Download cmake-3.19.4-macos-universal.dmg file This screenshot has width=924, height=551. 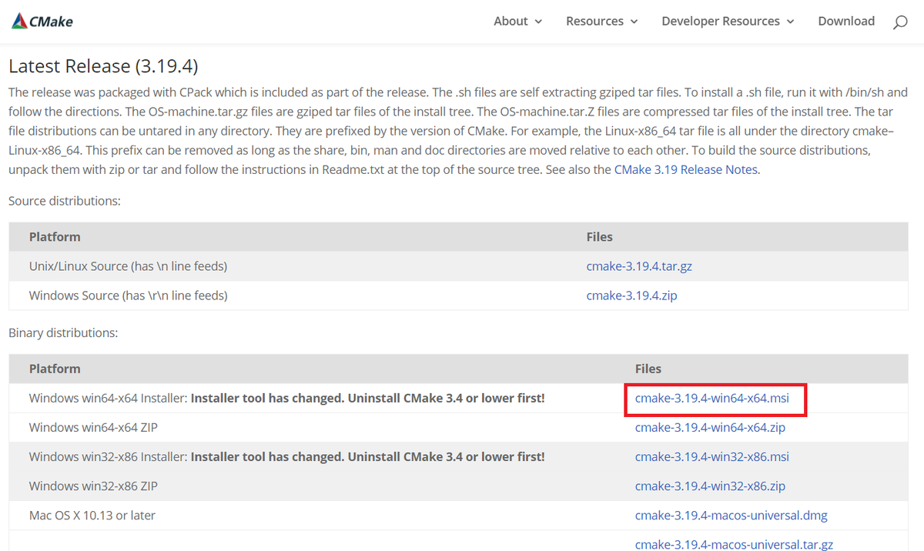coord(731,516)
